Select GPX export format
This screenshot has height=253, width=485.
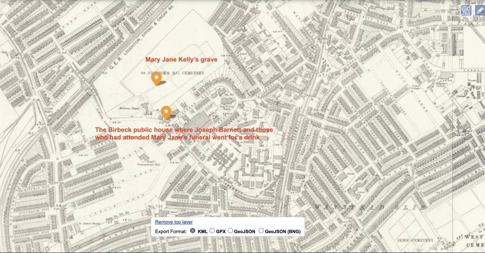tap(212, 231)
